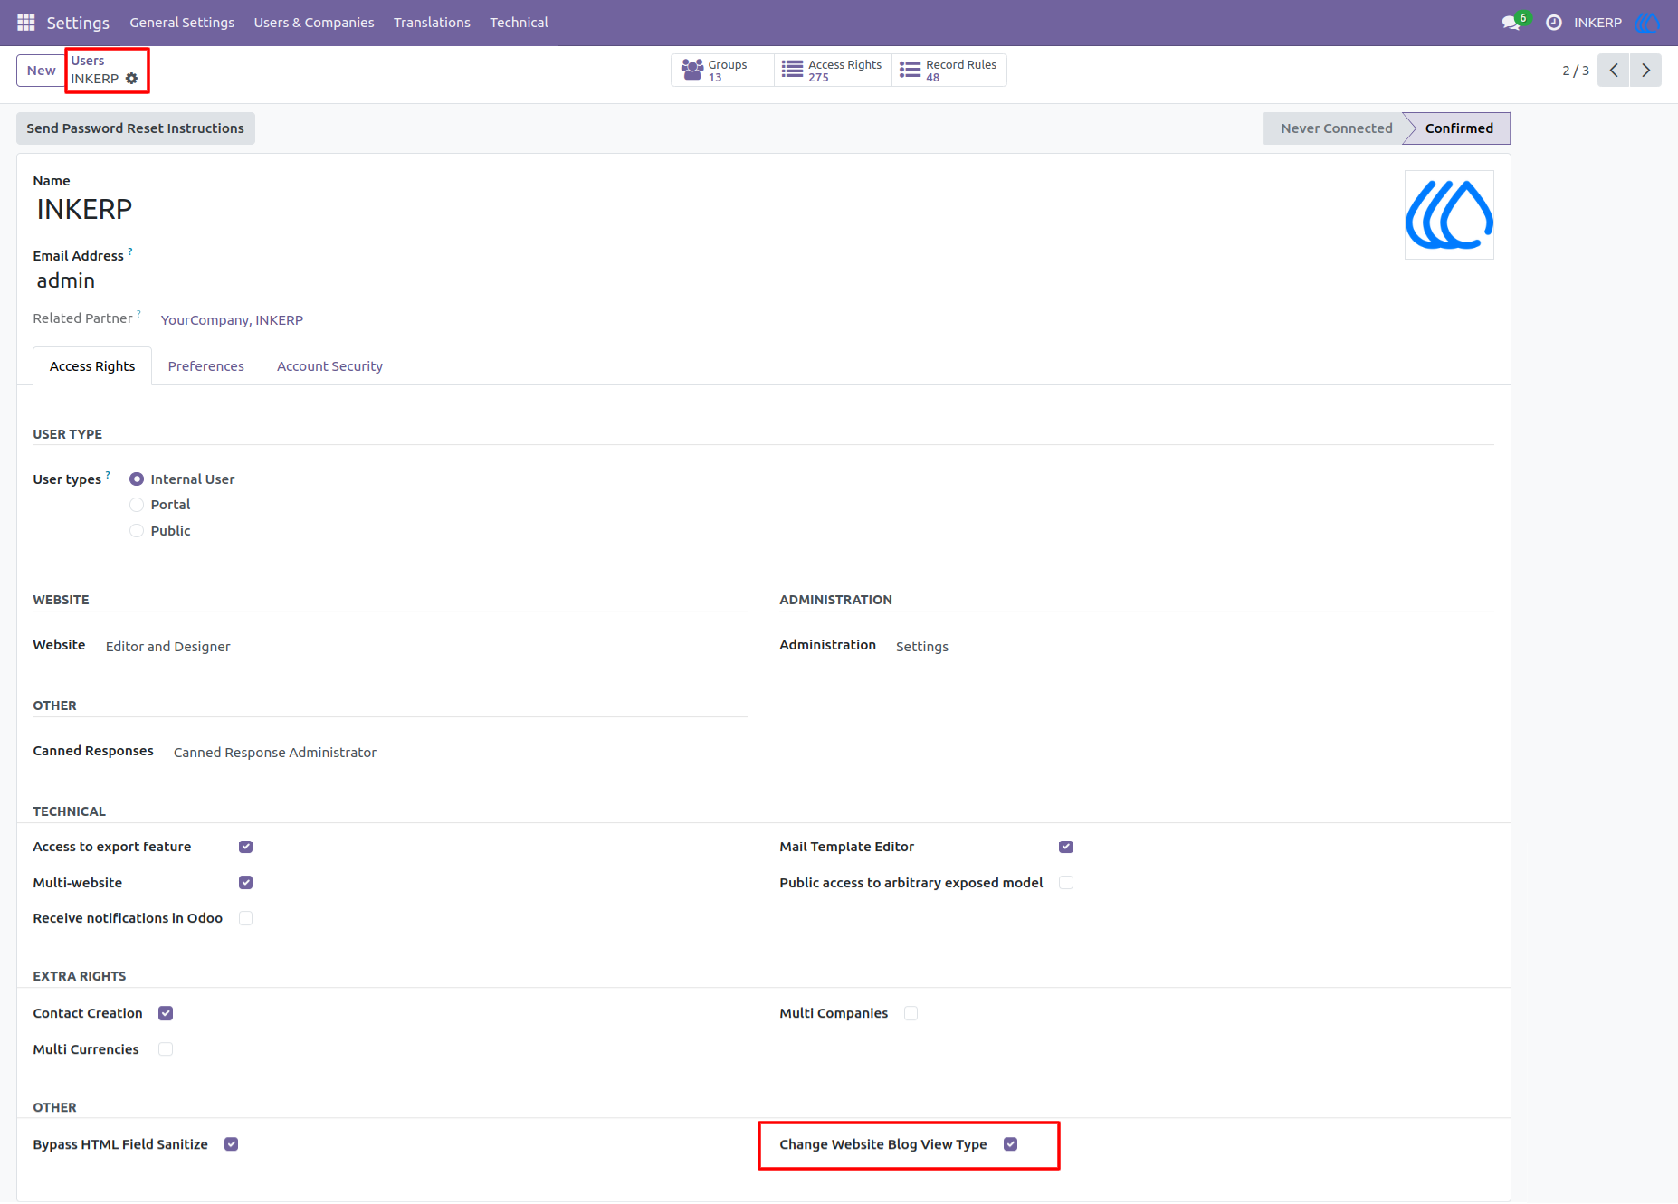Open the Translations menu
Screen dimensions: 1678x1204
tap(432, 23)
